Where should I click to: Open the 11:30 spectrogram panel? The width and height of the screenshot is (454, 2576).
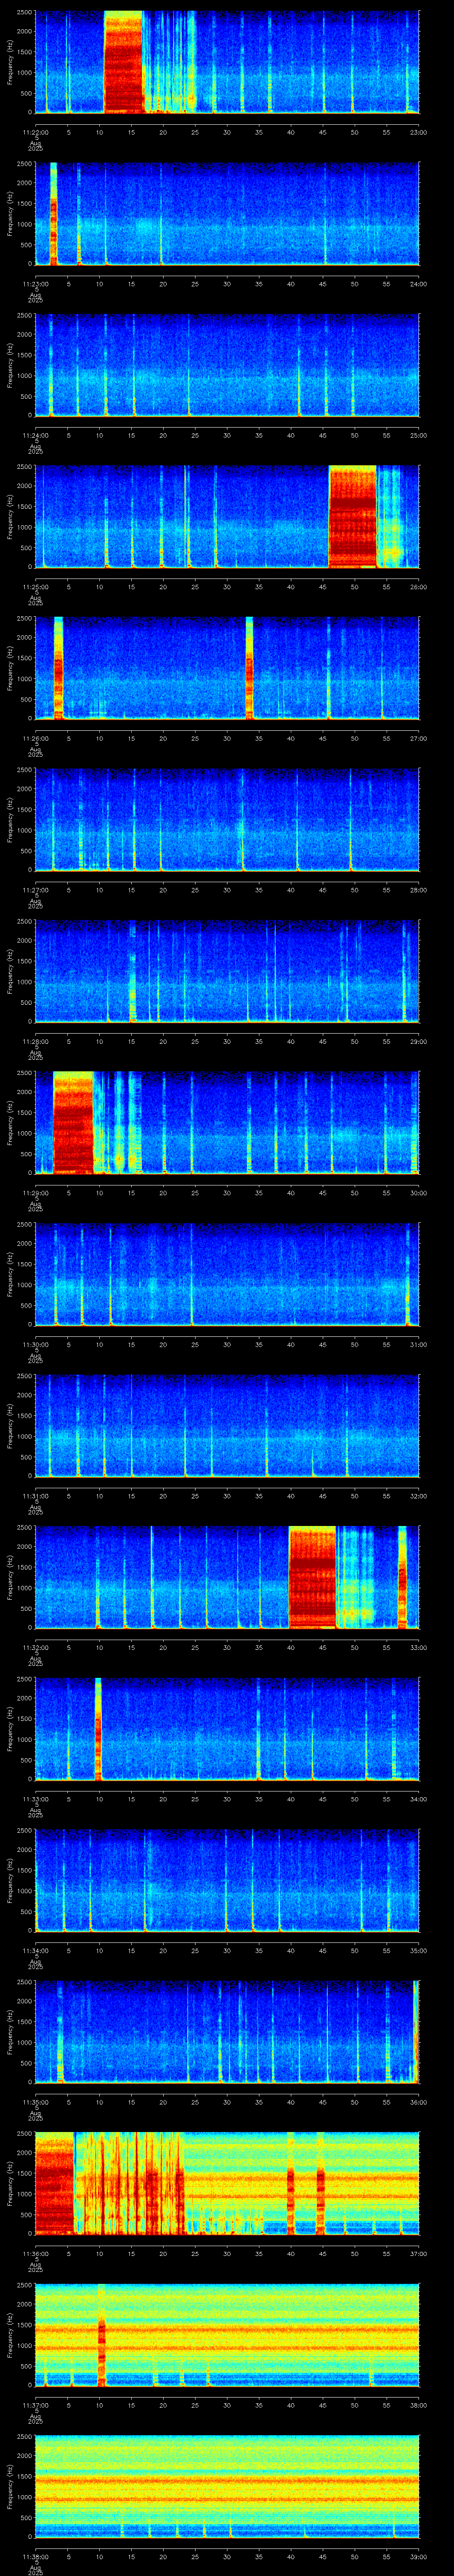(227, 1274)
